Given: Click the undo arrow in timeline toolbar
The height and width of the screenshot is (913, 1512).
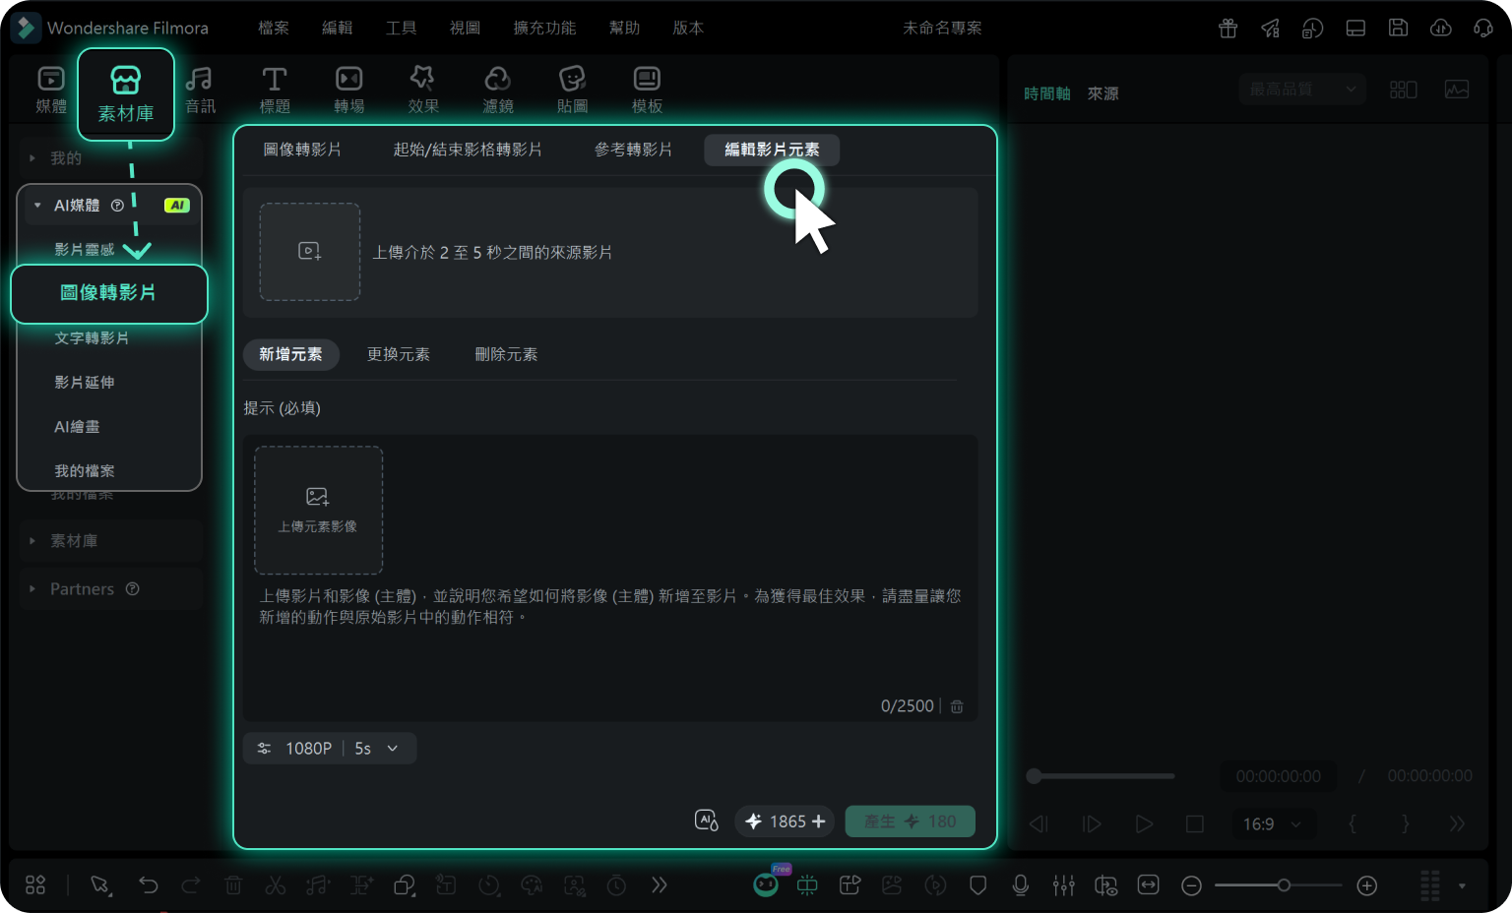Looking at the screenshot, I should click(149, 885).
